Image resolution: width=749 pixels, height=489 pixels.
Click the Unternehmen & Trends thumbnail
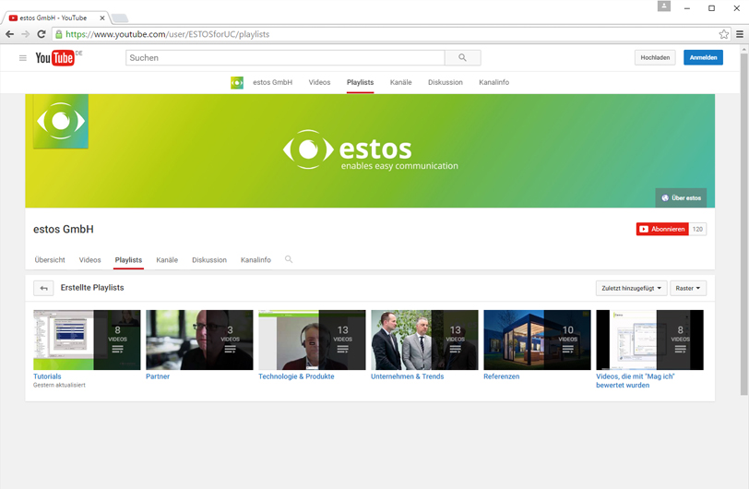(424, 340)
